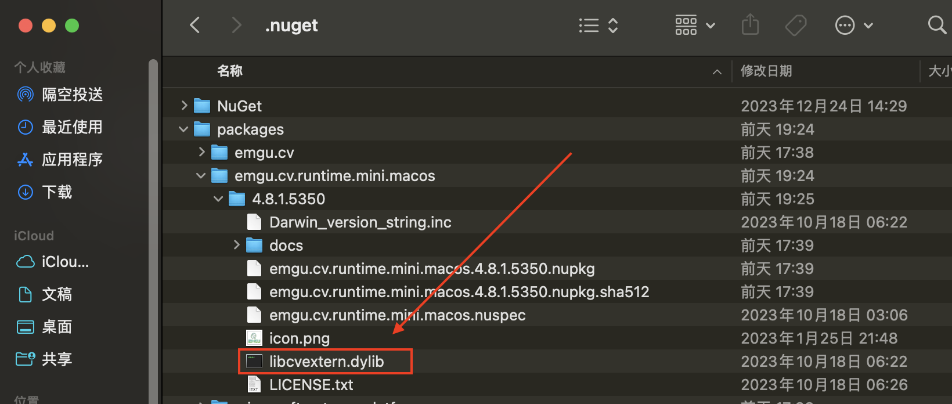The height and width of the screenshot is (404, 952).
Task: Open the group-by grid dropdown
Action: point(695,25)
